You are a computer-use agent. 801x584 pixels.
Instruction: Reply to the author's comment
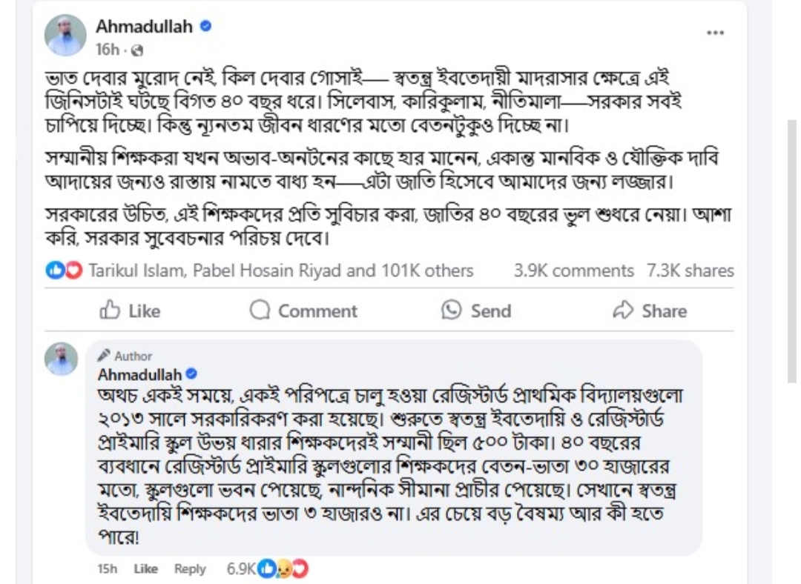click(190, 569)
